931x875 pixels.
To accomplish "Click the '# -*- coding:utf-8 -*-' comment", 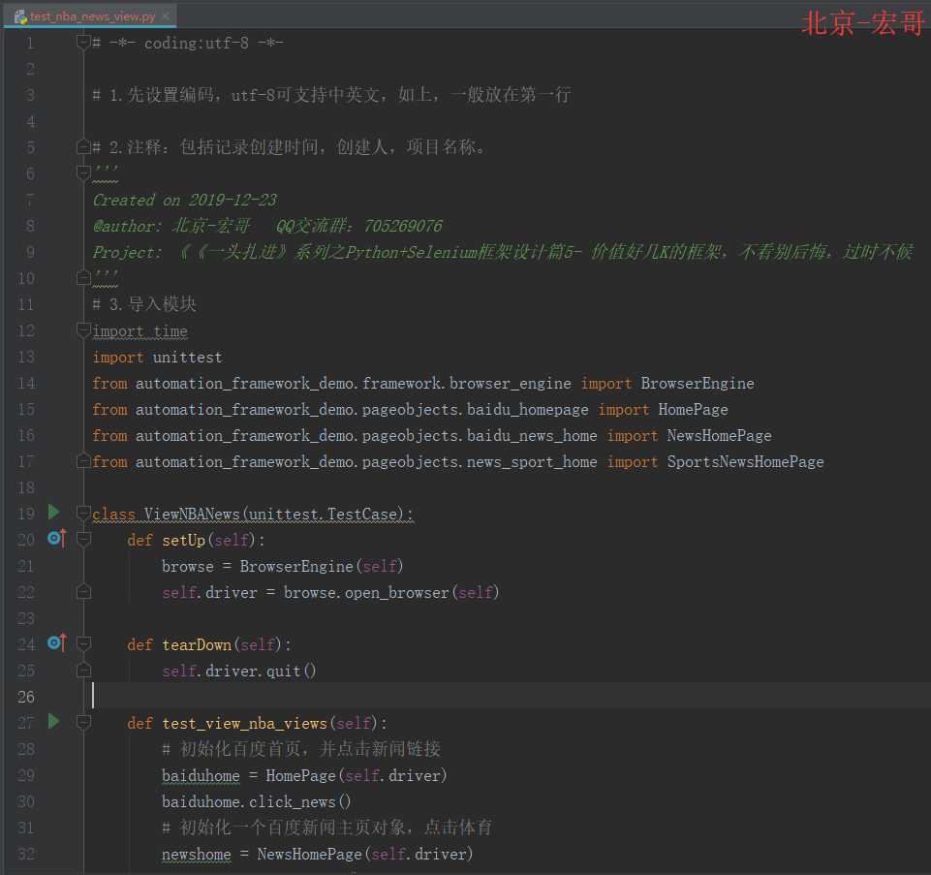I will [188, 43].
